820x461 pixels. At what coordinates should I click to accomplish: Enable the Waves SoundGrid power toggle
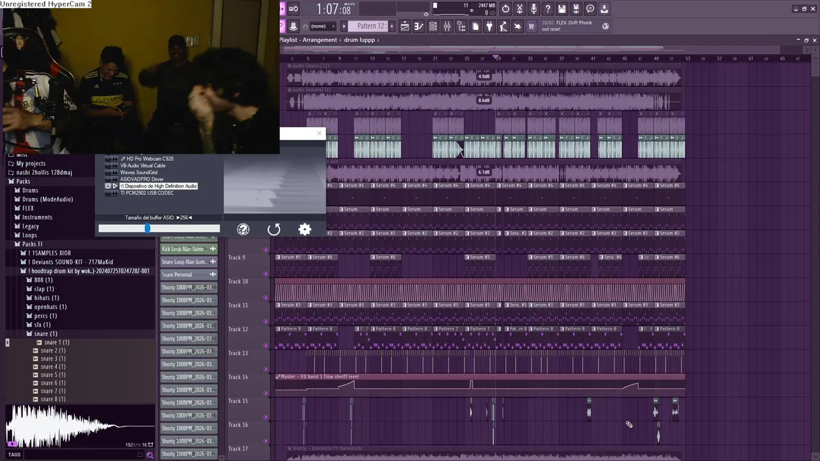(x=108, y=172)
